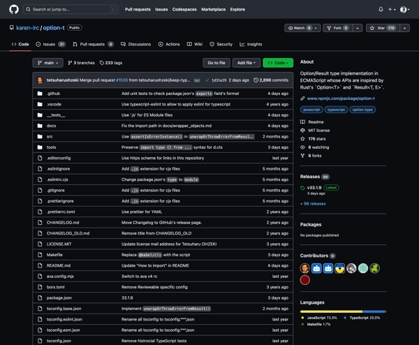This screenshot has width=419, height=345.
Task: View the 6 forks sidebar link
Action: tap(311, 156)
